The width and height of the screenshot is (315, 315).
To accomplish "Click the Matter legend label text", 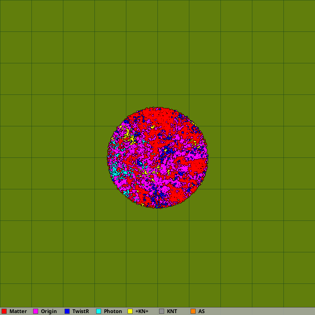I will [x=18, y=311].
